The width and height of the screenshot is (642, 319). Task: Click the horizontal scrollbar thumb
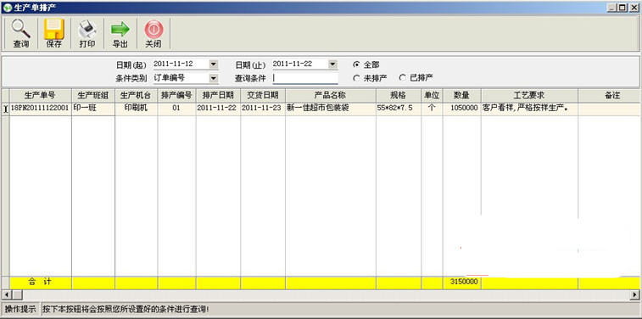17,294
